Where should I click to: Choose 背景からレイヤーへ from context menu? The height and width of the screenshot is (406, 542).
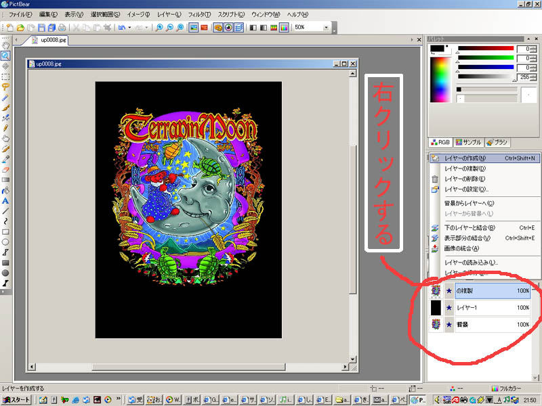point(484,203)
